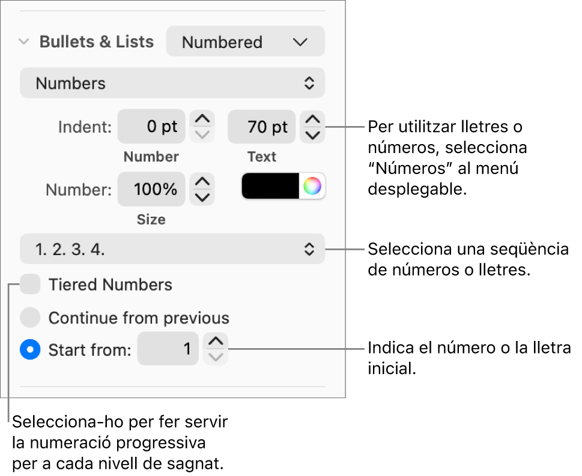Open the number sequence menu showing 1. 2. 3. 4.
Screen dimensions: 582x476
point(172,249)
